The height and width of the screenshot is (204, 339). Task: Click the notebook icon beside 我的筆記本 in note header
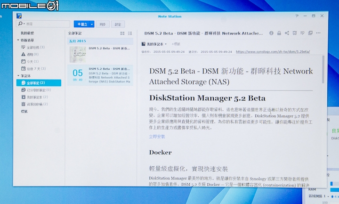point(143,44)
